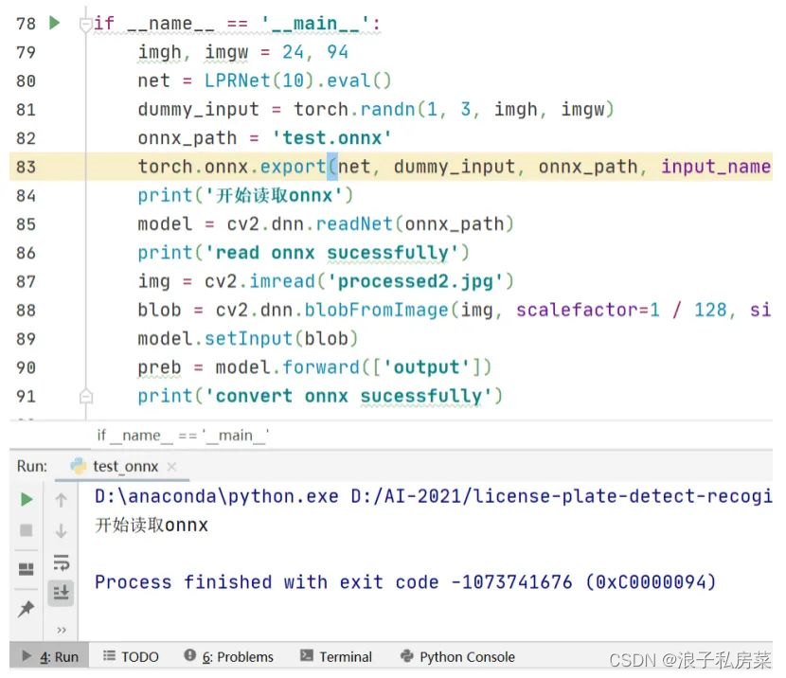Click input_name keyword argument on line 83
This screenshot has height=678, width=786.
(716, 167)
